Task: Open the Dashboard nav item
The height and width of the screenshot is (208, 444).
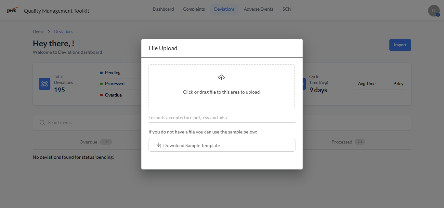Action: (163, 9)
